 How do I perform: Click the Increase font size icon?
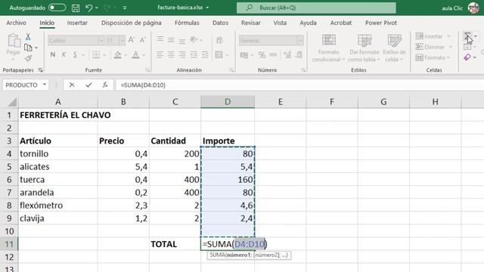click(x=131, y=40)
